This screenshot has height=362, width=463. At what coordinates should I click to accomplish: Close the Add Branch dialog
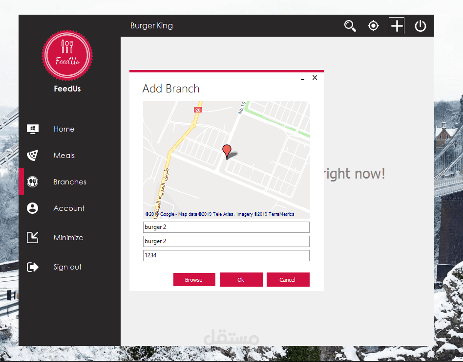[x=315, y=77]
